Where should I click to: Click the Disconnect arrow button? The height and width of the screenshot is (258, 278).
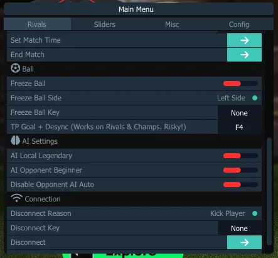click(244, 242)
